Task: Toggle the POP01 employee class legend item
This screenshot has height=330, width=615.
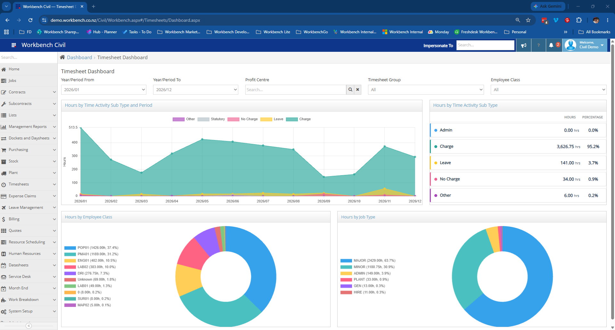Action: [91, 248]
